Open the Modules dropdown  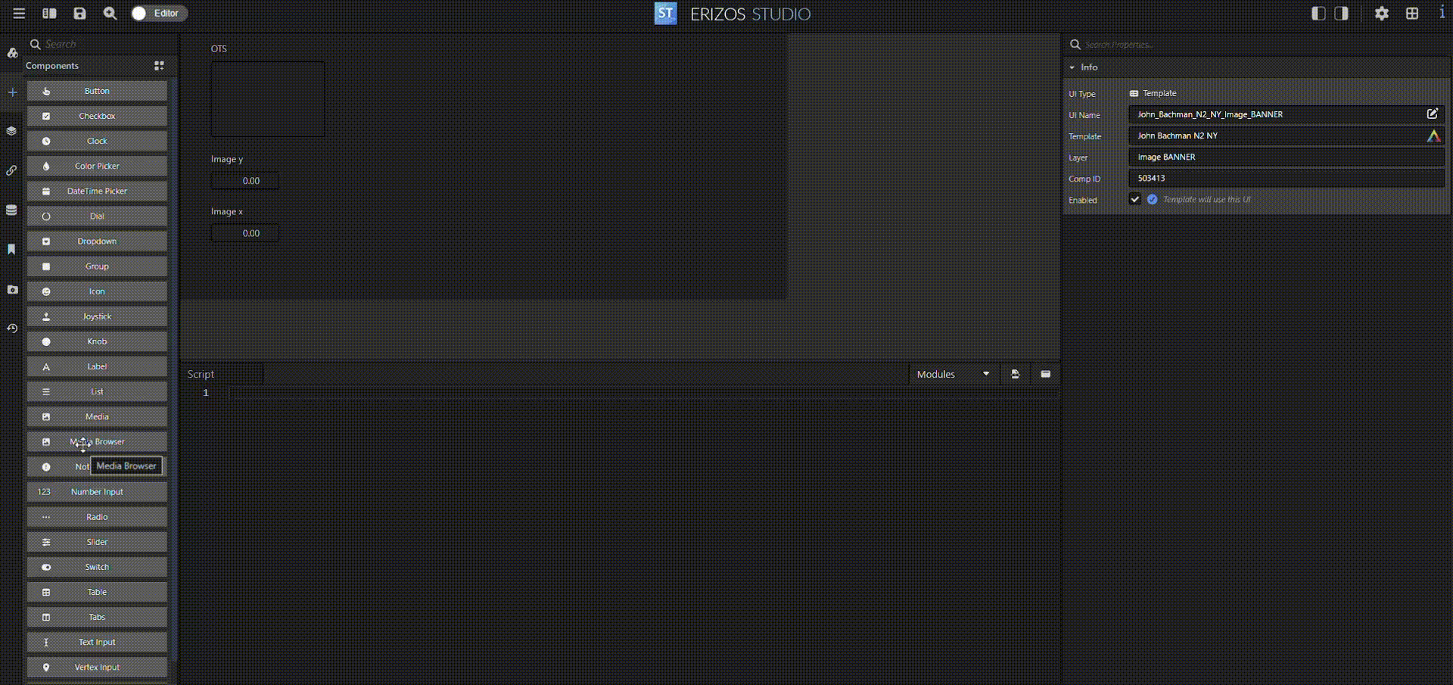[x=953, y=375]
